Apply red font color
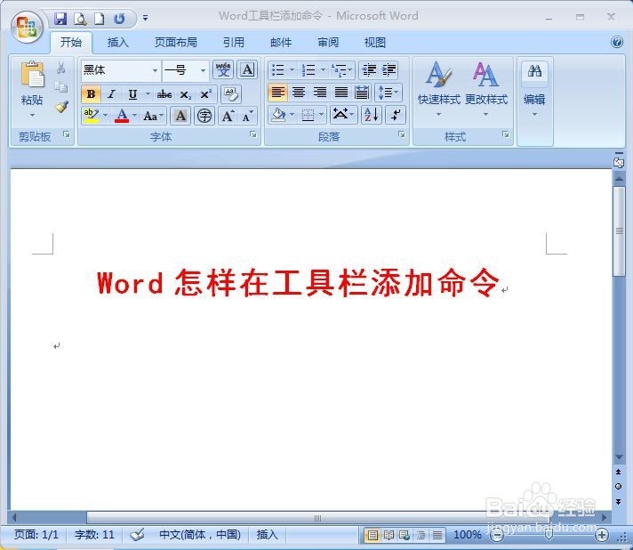The image size is (633, 550). click(122, 116)
